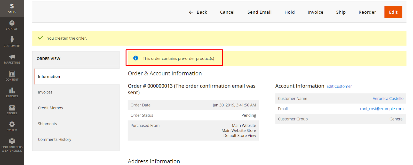Open the Customers sidebar icon

pos(12,39)
